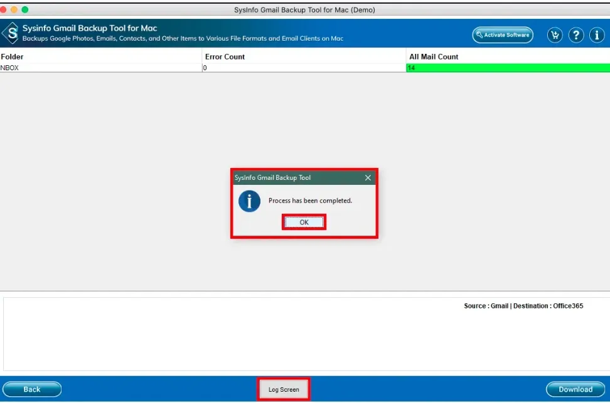This screenshot has width=610, height=403.
Task: Click 'Process has been completed.' message
Action: [310, 201]
